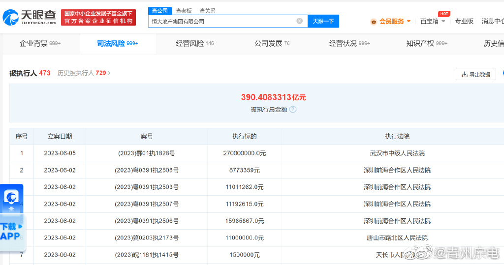504x265 pixels.
Task: Click the amount 8773359元
Action: coord(245,170)
